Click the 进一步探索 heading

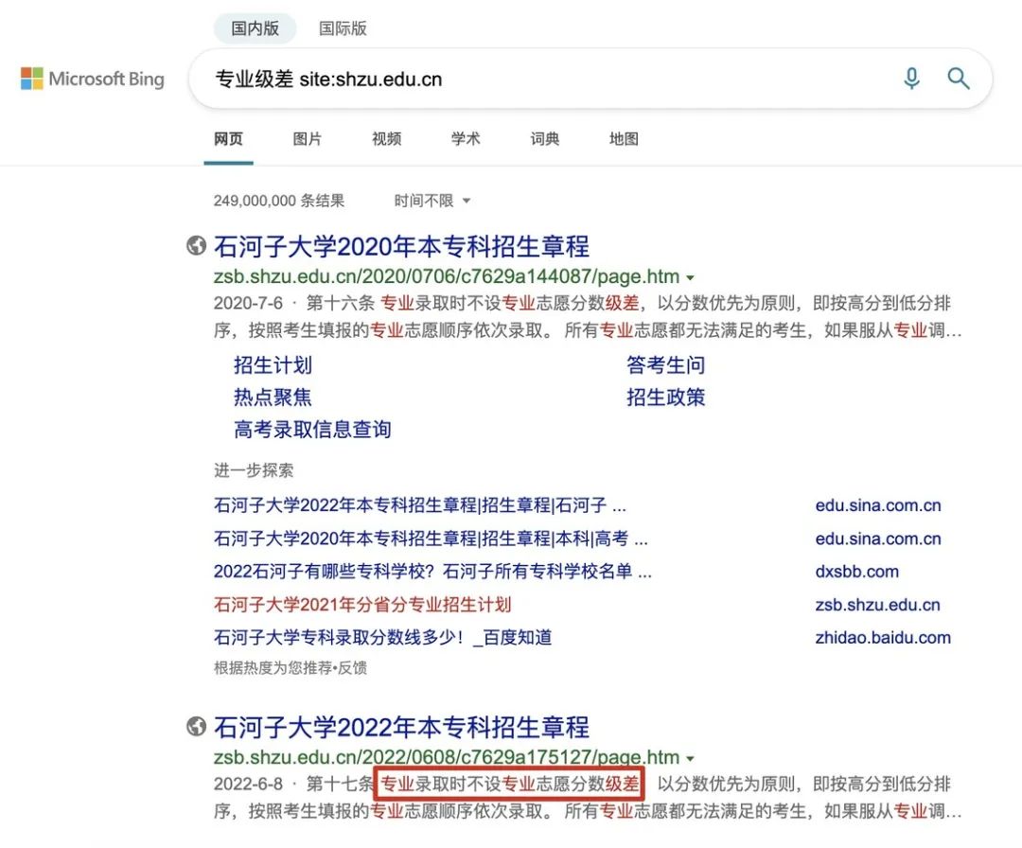[x=254, y=470]
